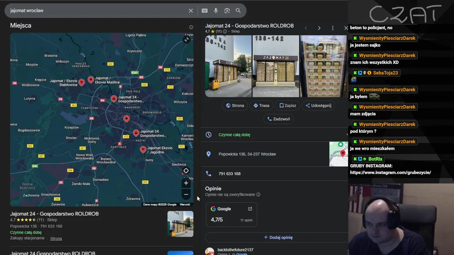The width and height of the screenshot is (454, 255).
Task: Open the list result thumbnail photo of Jajomat
Action: click(181, 224)
